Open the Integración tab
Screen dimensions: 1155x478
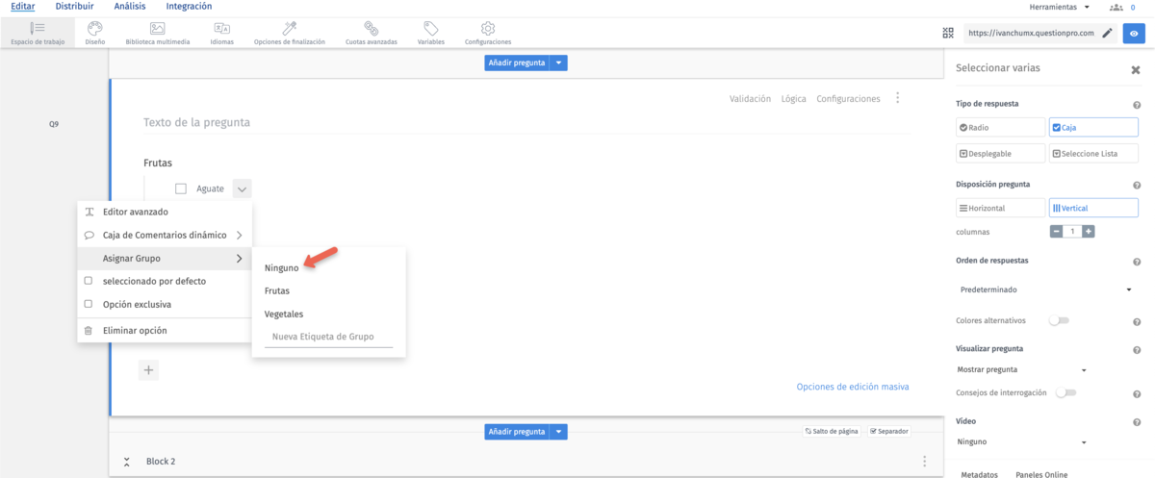click(190, 7)
